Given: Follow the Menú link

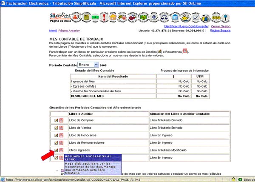Looking at the screenshot, I should point(53,31).
